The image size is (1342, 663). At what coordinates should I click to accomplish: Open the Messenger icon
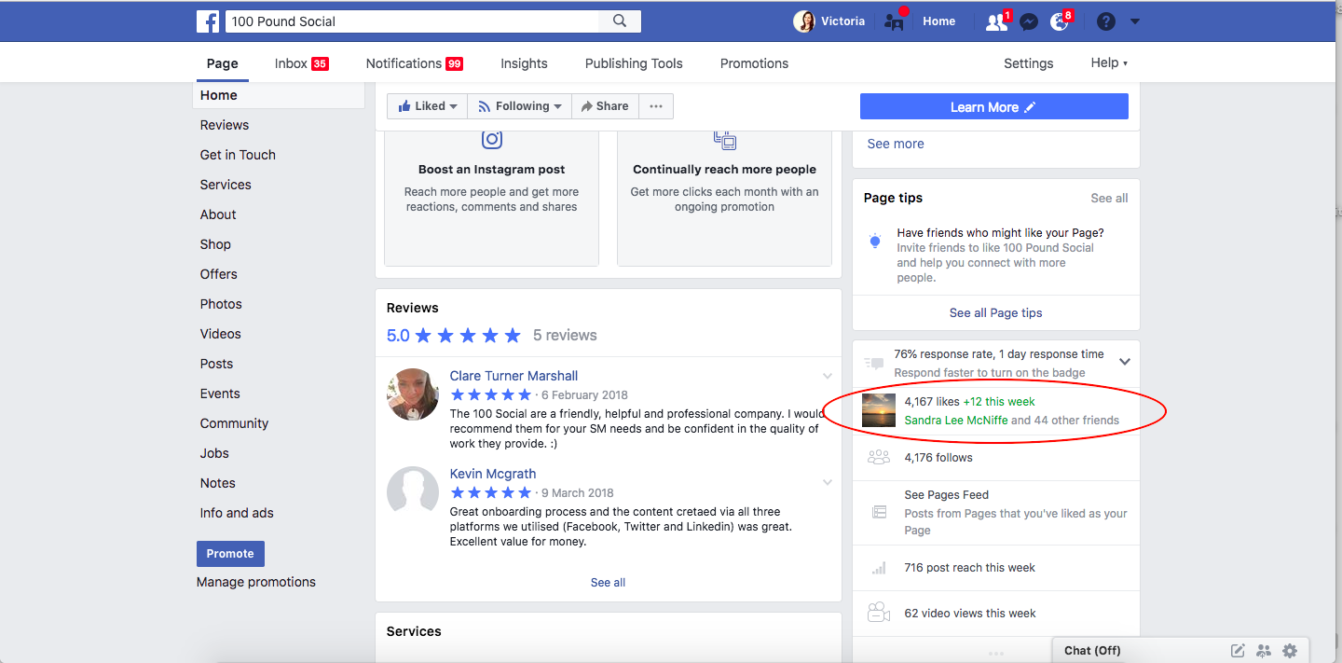point(1029,21)
